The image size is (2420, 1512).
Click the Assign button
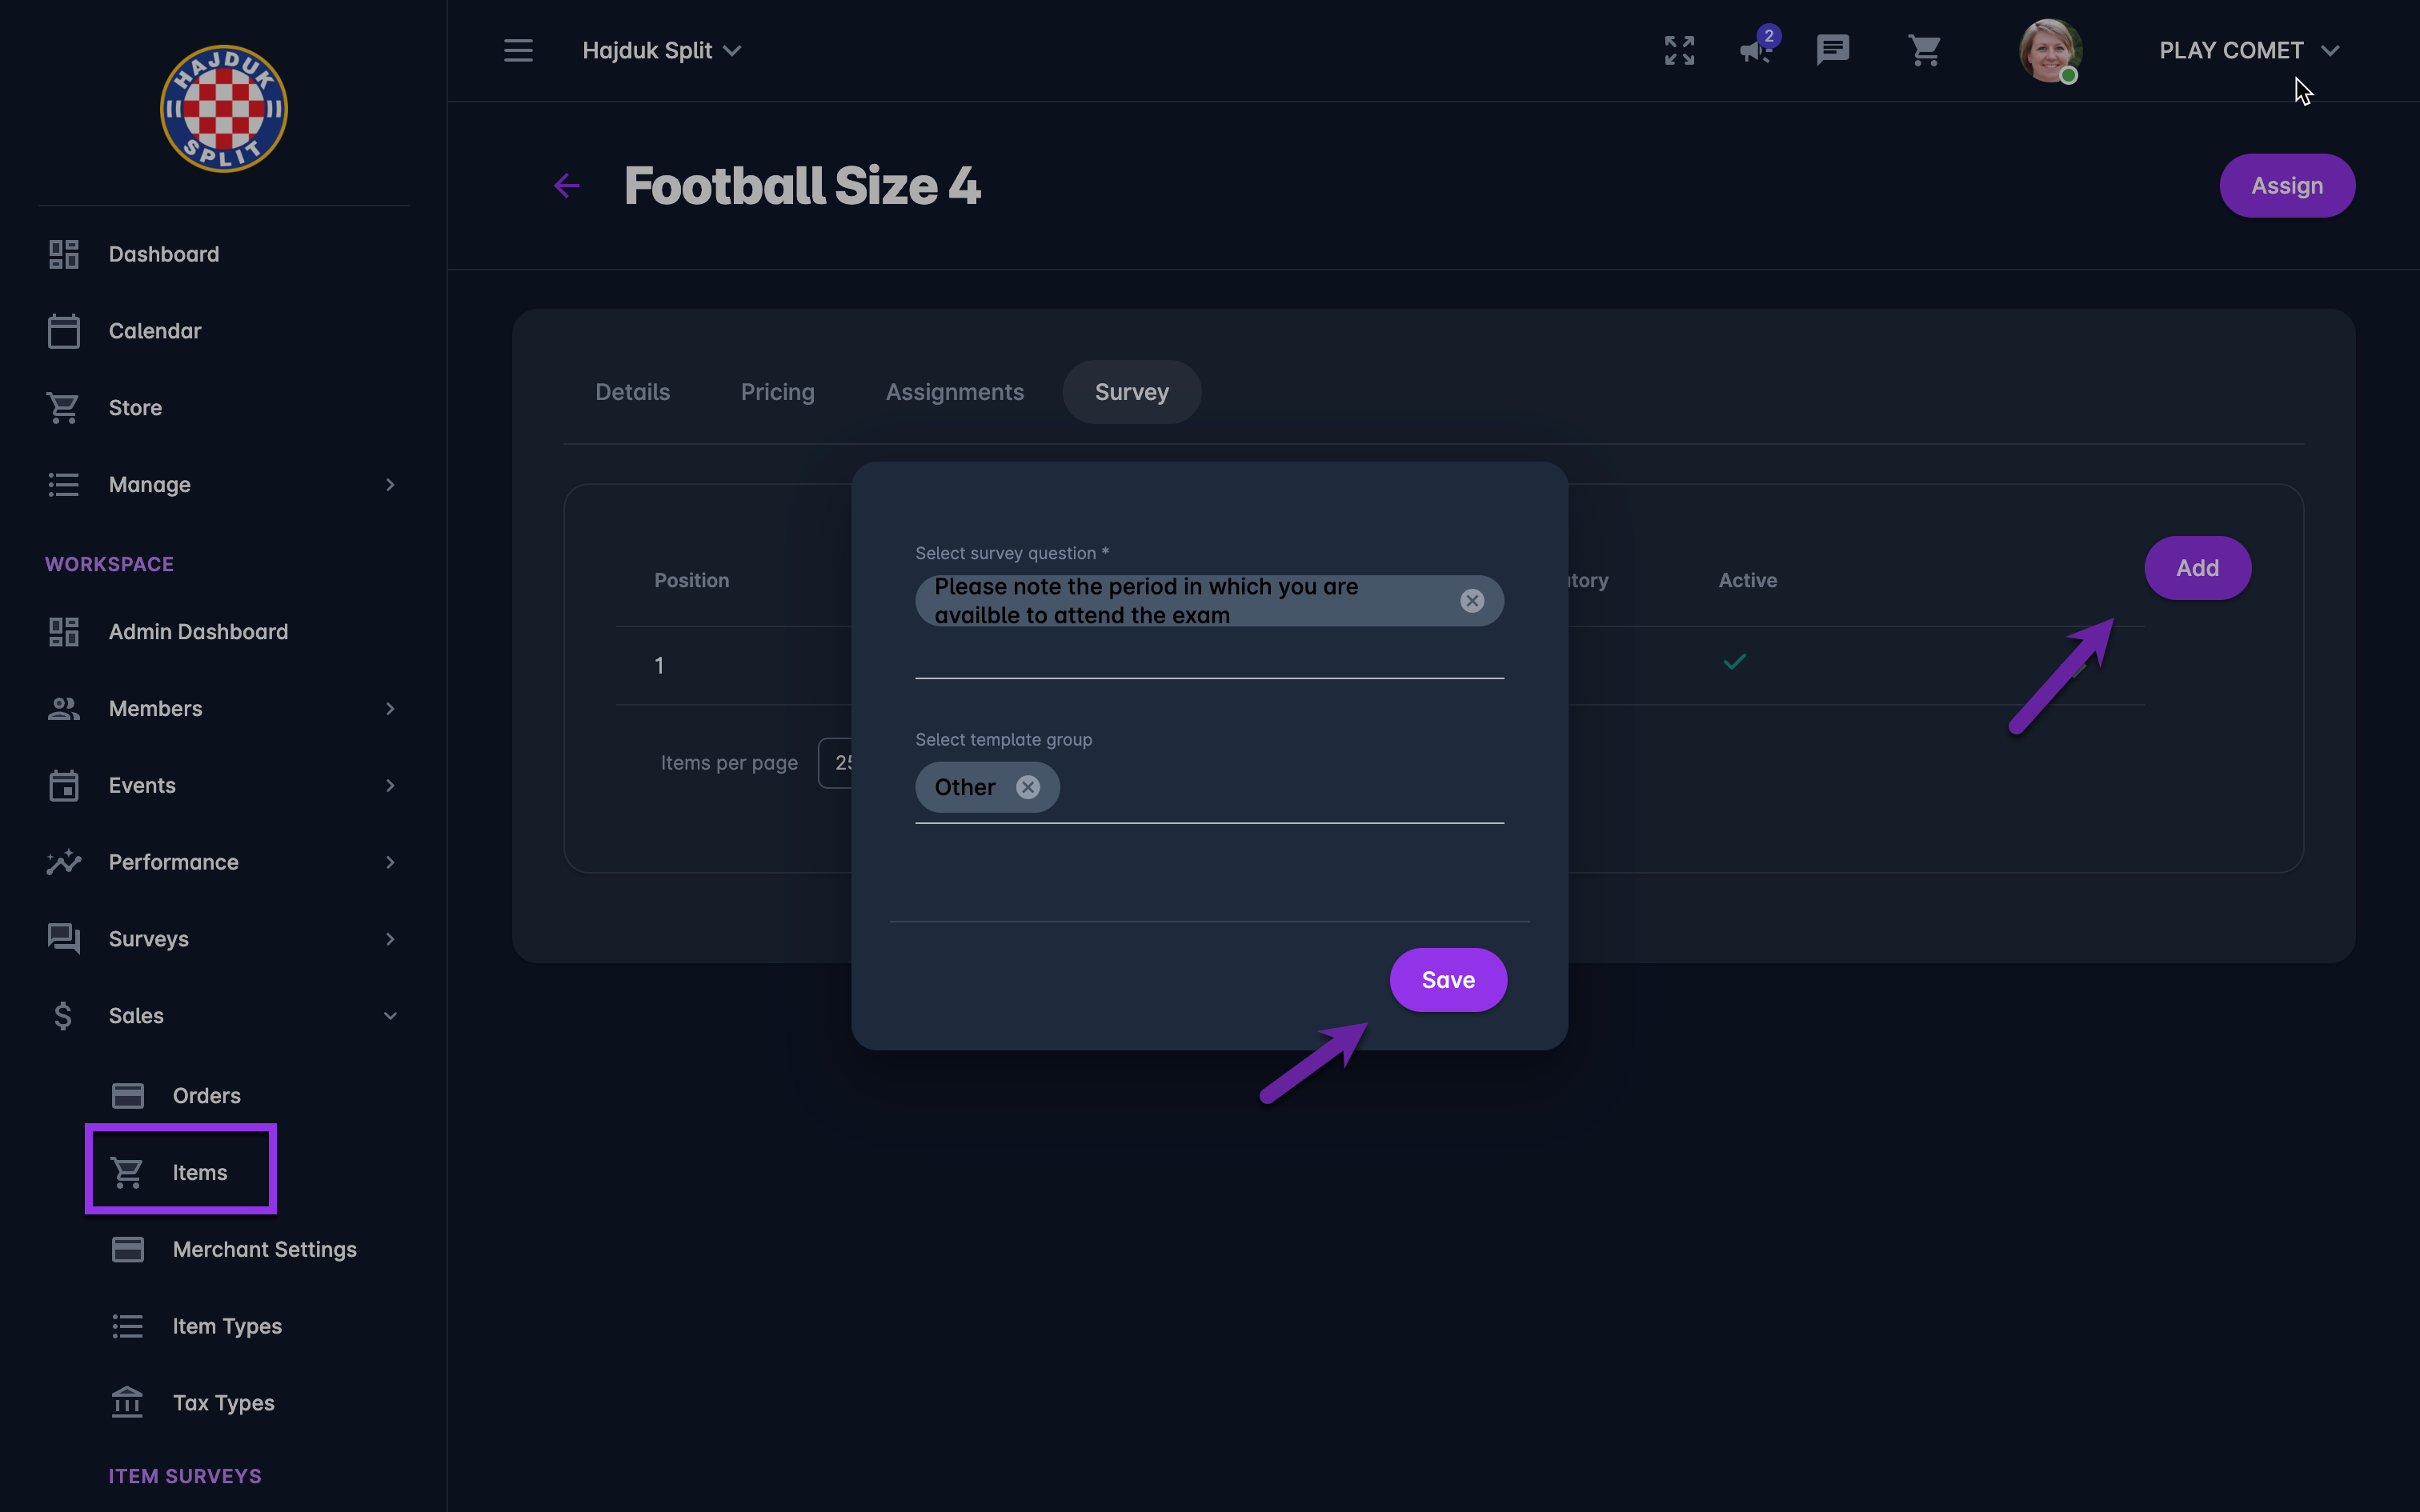pos(2286,186)
